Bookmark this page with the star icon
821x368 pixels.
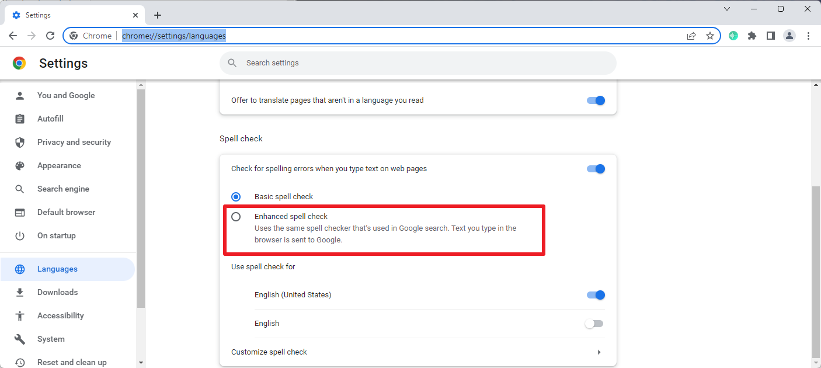tap(710, 36)
